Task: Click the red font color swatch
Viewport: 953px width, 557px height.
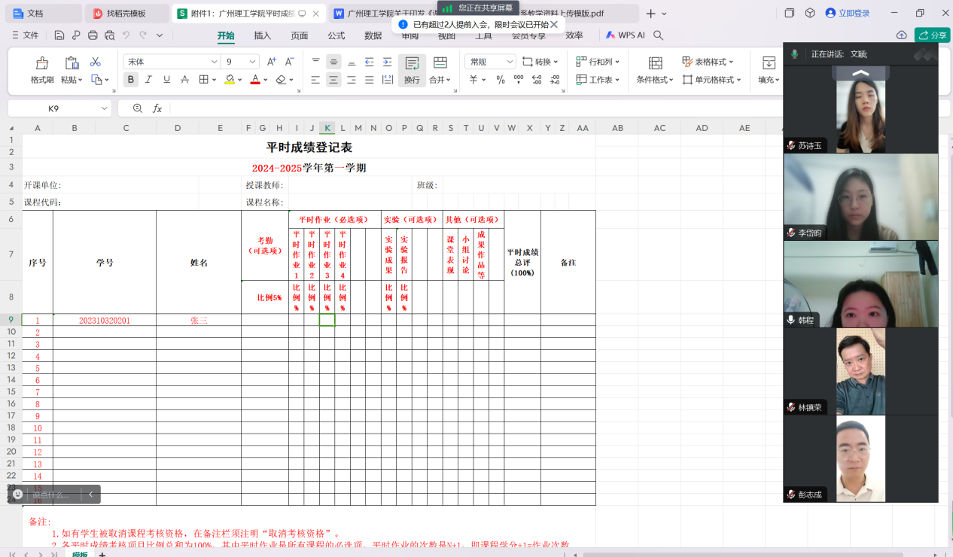Action: coord(255,80)
